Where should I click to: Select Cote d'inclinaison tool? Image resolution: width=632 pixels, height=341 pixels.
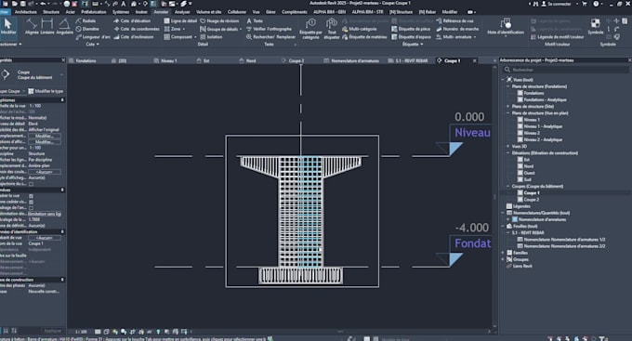pos(133,37)
